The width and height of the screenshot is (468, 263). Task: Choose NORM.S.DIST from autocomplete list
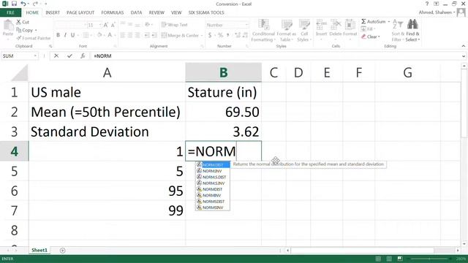(213, 177)
